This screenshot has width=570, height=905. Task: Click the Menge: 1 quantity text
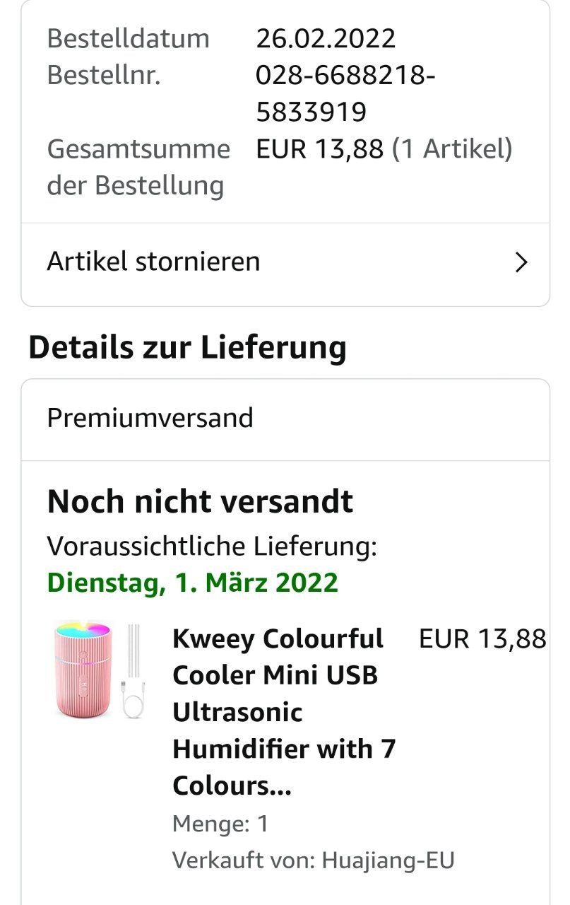point(220,824)
